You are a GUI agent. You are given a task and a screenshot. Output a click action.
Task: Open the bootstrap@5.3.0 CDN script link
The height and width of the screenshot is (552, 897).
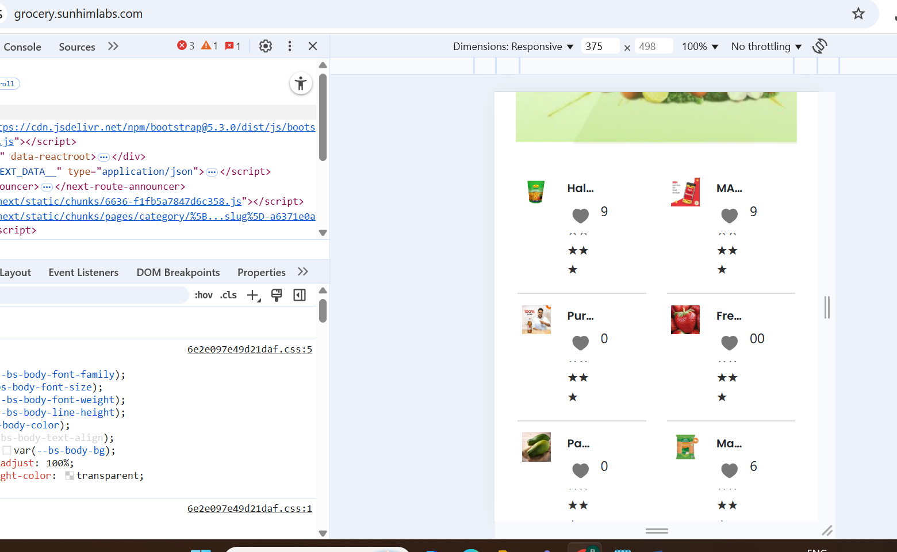pyautogui.click(x=158, y=127)
